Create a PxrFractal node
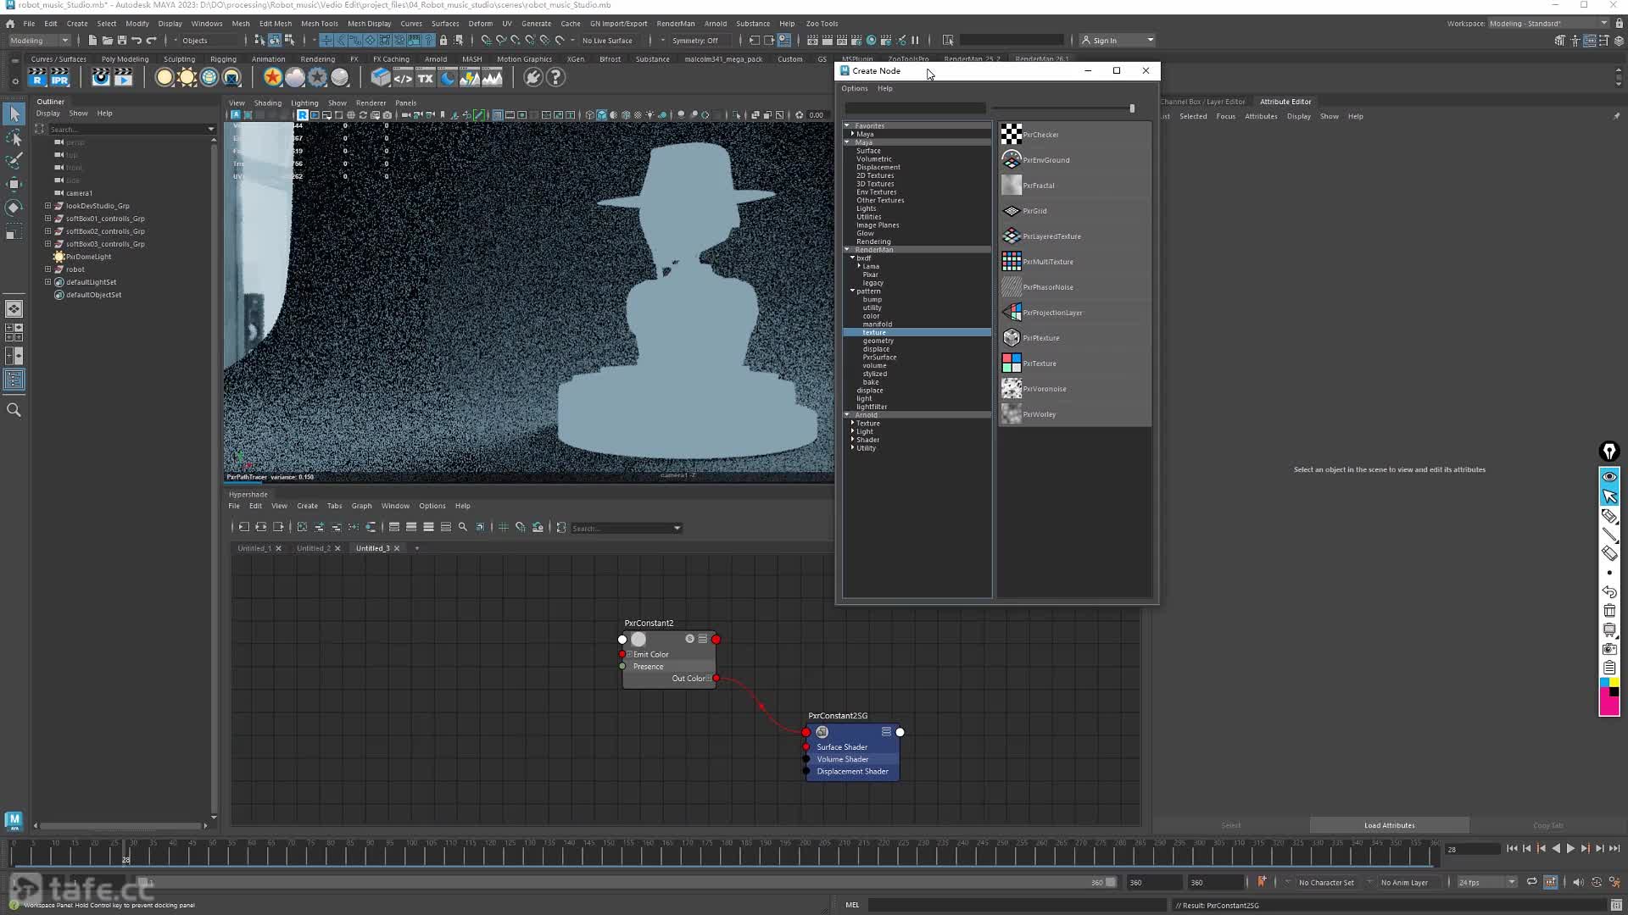 click(x=1011, y=185)
